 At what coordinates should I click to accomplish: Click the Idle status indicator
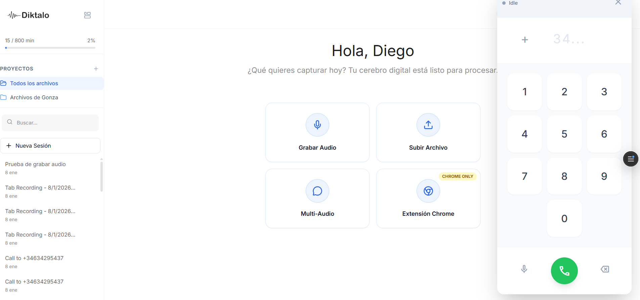[x=510, y=3]
